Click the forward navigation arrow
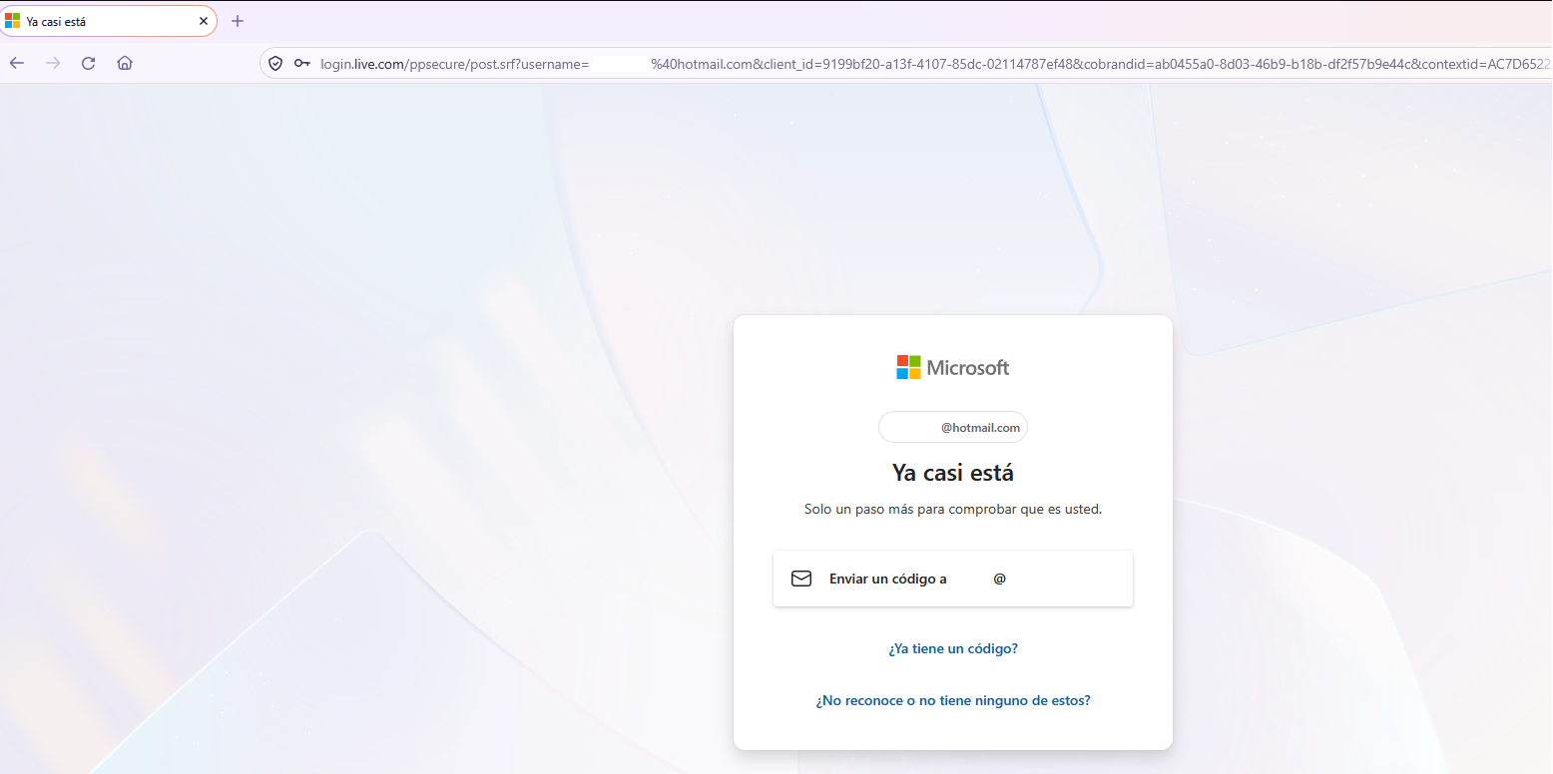Screen dimensions: 1553x774 click(x=53, y=63)
